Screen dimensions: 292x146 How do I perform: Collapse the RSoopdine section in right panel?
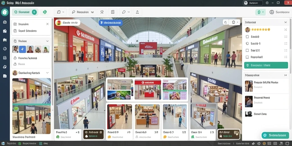coord(285,75)
